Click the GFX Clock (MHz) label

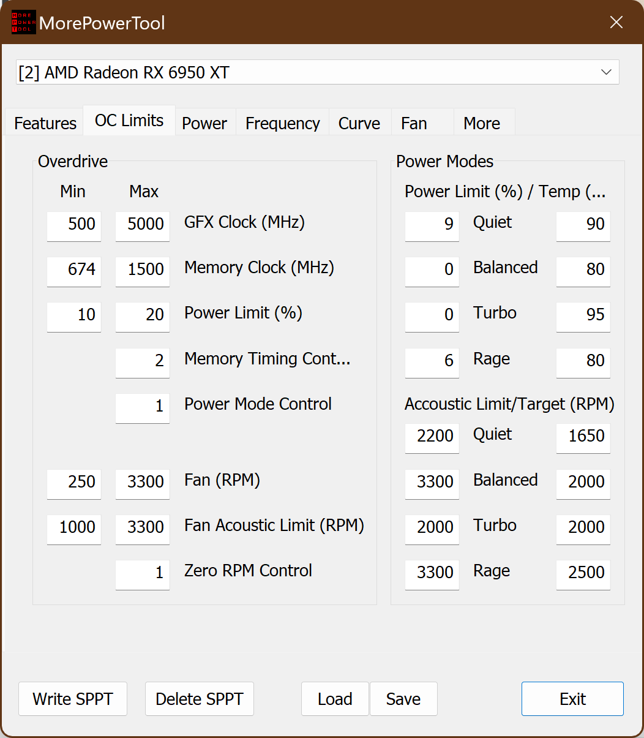pyautogui.click(x=244, y=222)
